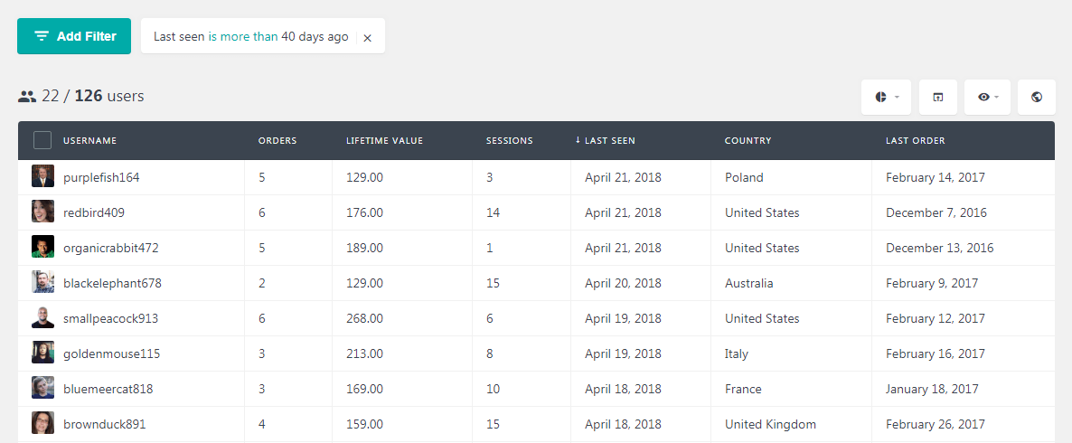Click the globe map view icon
Viewport: 1072px width, 443px height.
coord(1037,97)
